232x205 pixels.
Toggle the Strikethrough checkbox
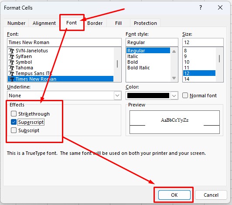[x=14, y=114]
